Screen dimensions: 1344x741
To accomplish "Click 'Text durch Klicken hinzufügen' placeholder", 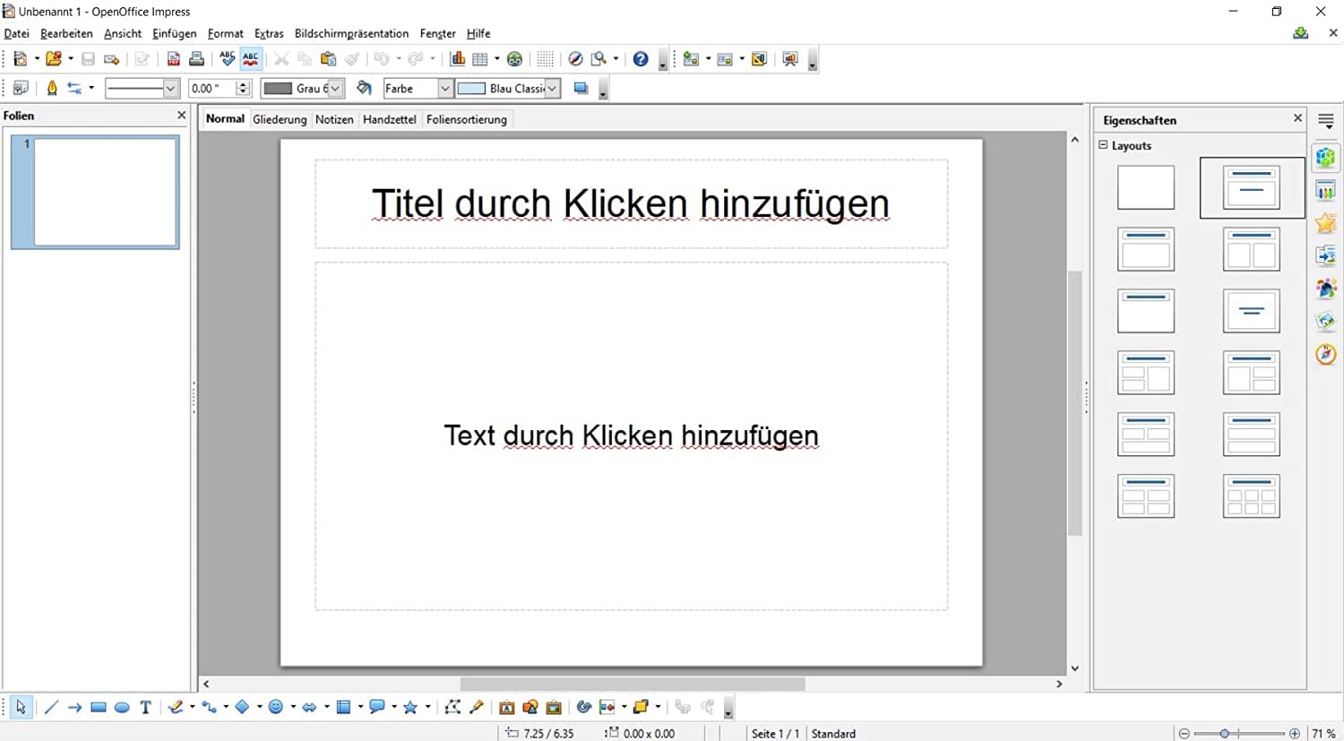I will 631,436.
